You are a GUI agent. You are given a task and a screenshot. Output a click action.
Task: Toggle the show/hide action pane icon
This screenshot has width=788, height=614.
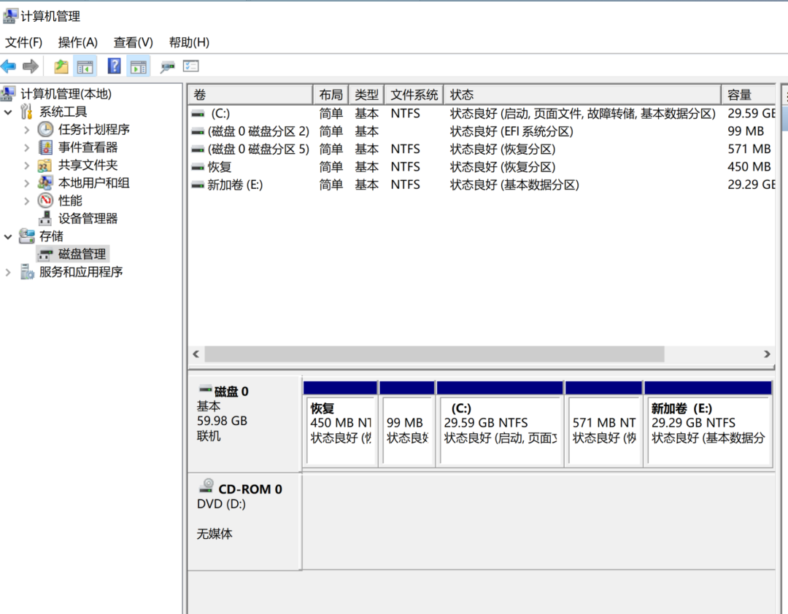point(138,66)
